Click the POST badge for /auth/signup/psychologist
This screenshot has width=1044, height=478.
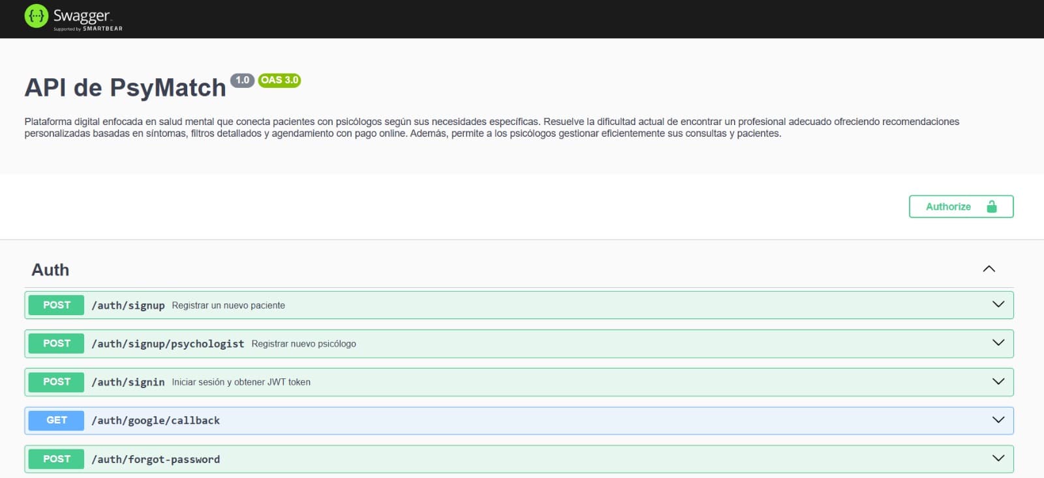point(57,343)
